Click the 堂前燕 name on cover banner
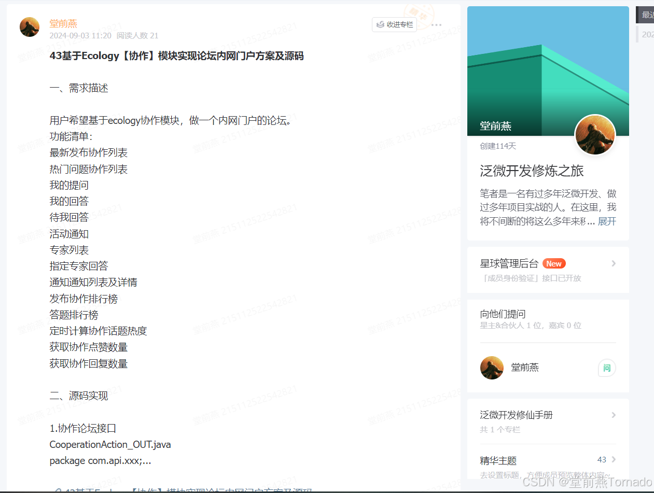 coord(496,126)
